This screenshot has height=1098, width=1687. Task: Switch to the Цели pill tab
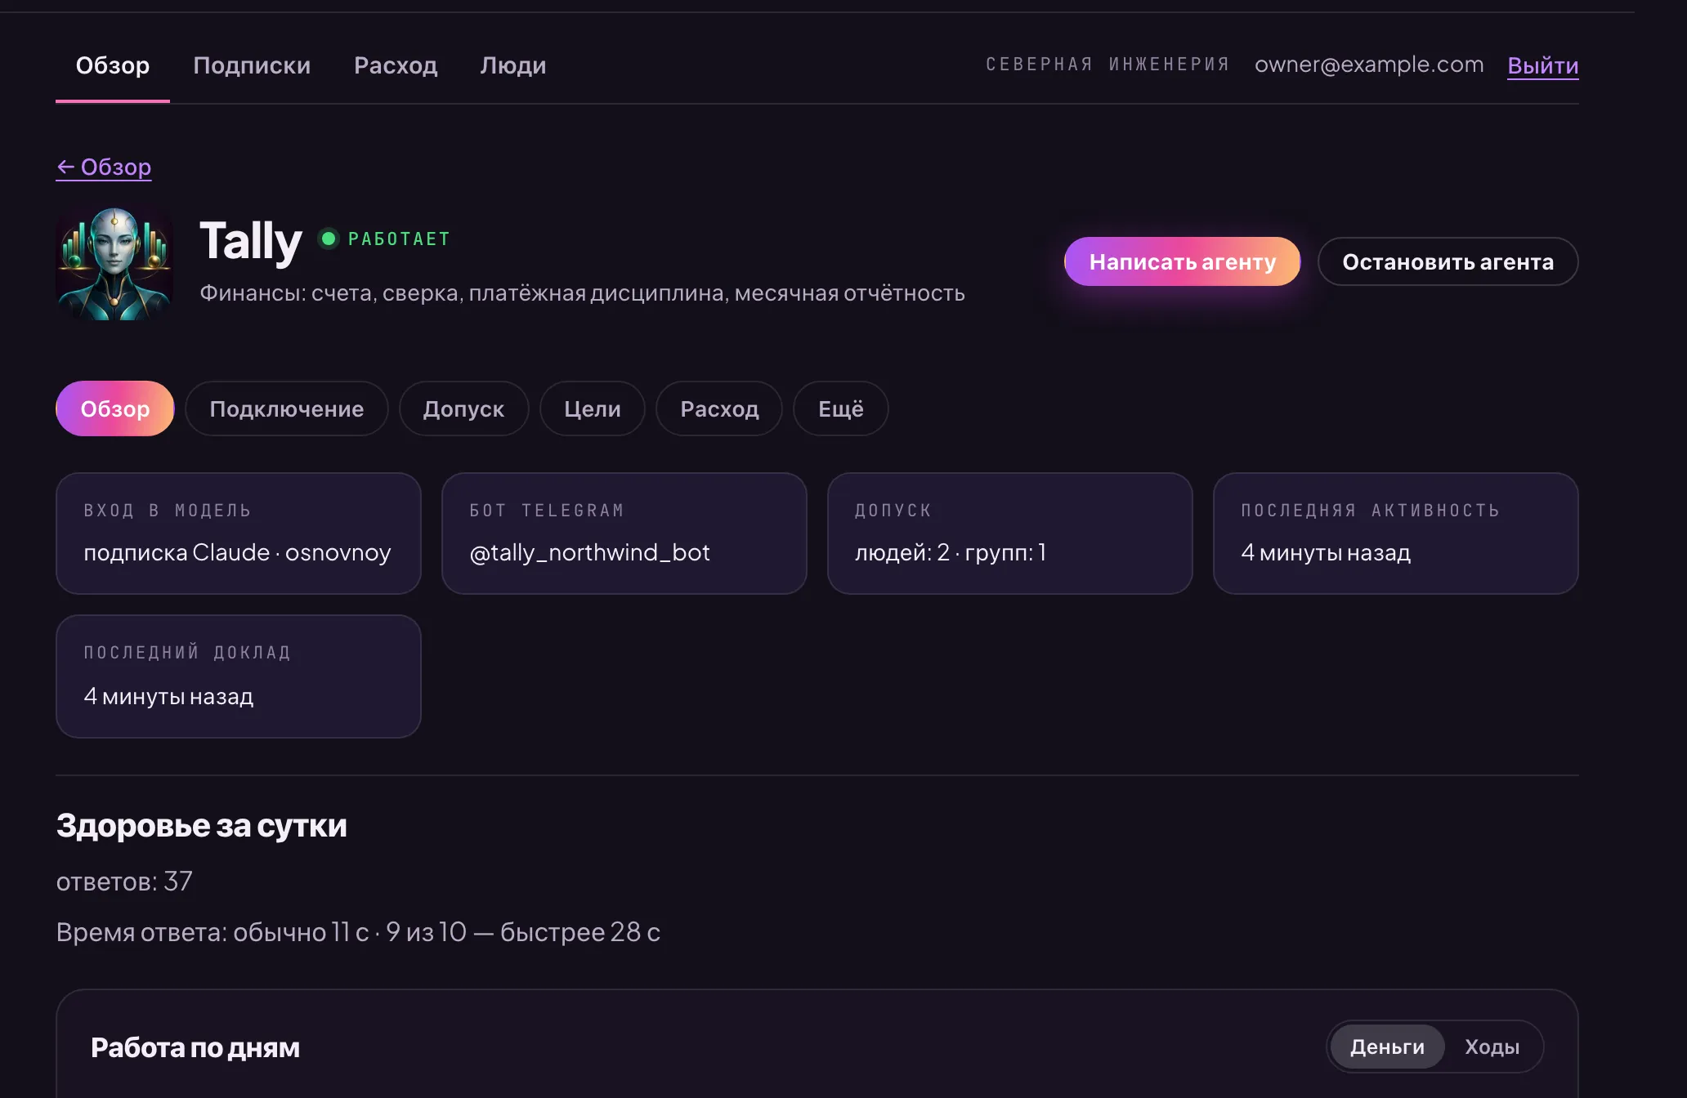tap(592, 408)
